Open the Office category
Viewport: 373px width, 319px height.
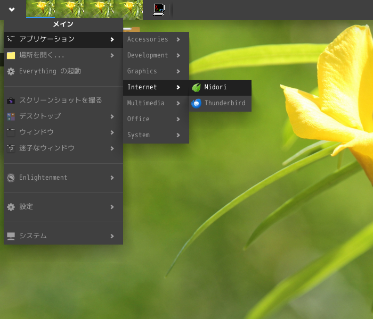[x=156, y=119]
